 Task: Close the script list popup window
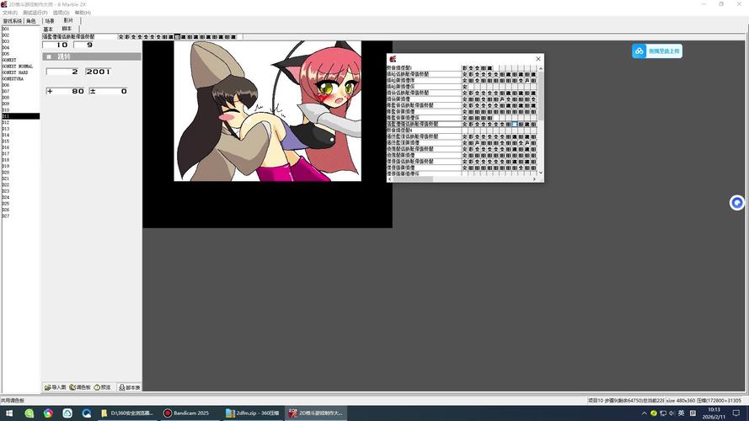[x=538, y=59]
